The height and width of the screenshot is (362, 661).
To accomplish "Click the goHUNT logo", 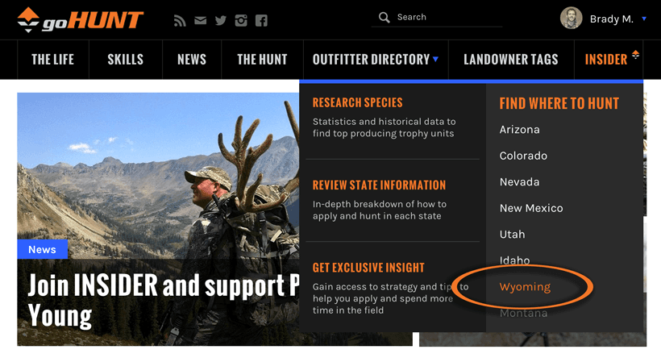I will coord(81,19).
